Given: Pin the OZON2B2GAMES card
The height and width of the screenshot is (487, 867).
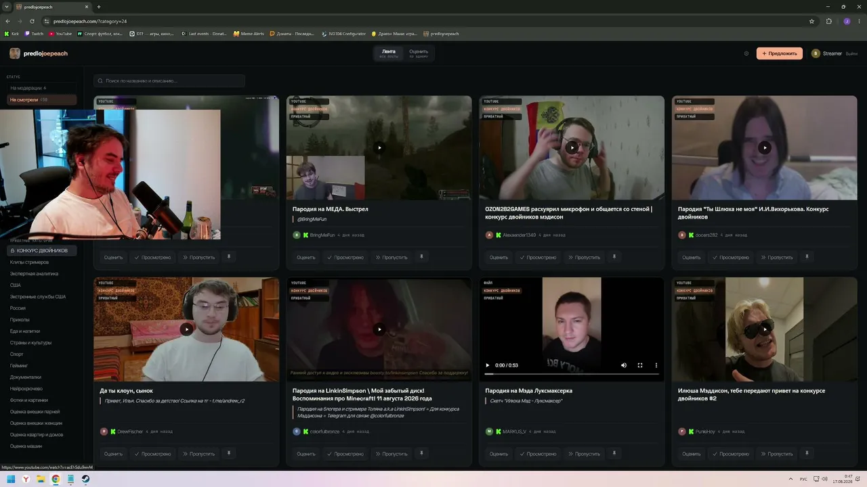Looking at the screenshot, I should [x=614, y=257].
